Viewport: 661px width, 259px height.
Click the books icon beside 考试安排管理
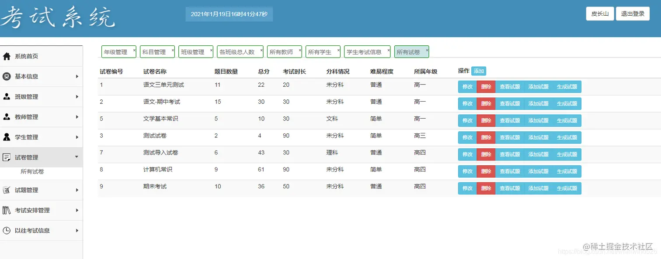point(7,210)
